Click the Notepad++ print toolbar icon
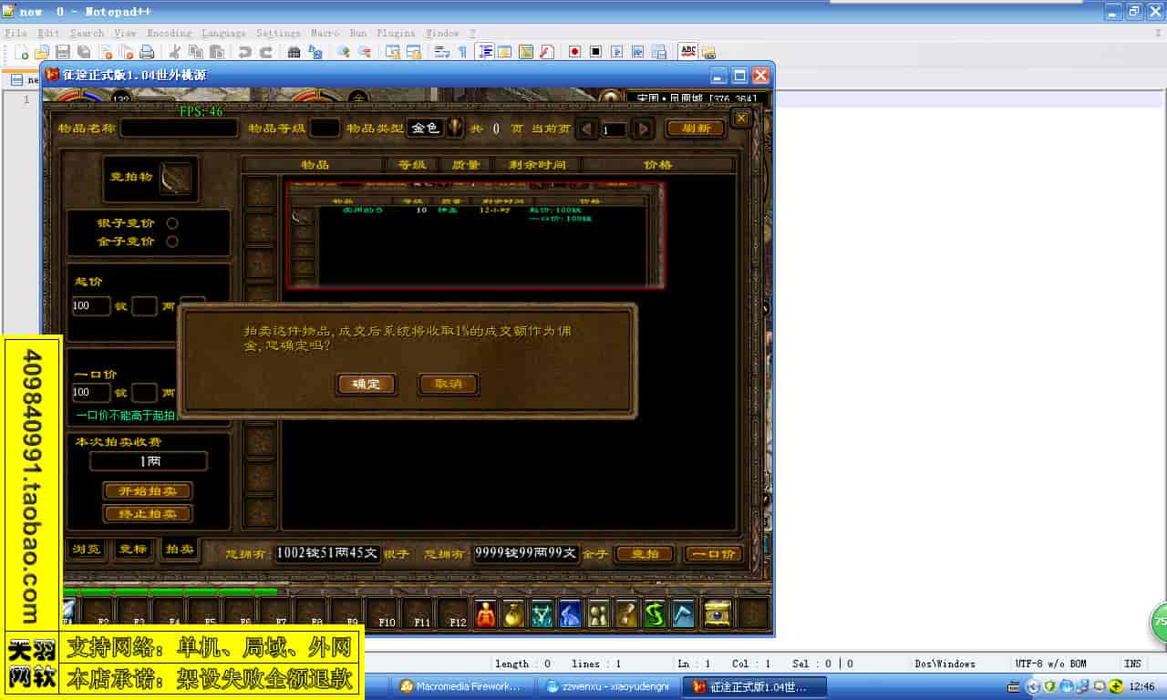This screenshot has height=700, width=1167. (x=146, y=52)
